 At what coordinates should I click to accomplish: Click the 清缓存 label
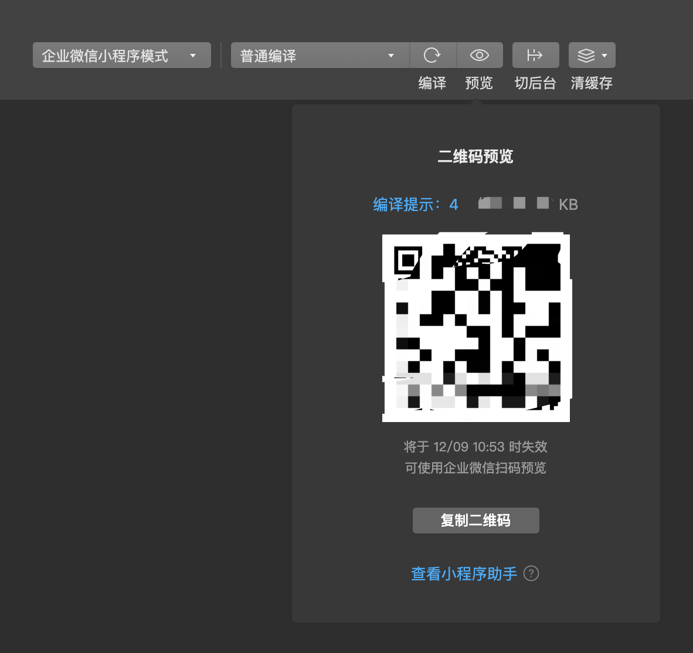(x=592, y=83)
